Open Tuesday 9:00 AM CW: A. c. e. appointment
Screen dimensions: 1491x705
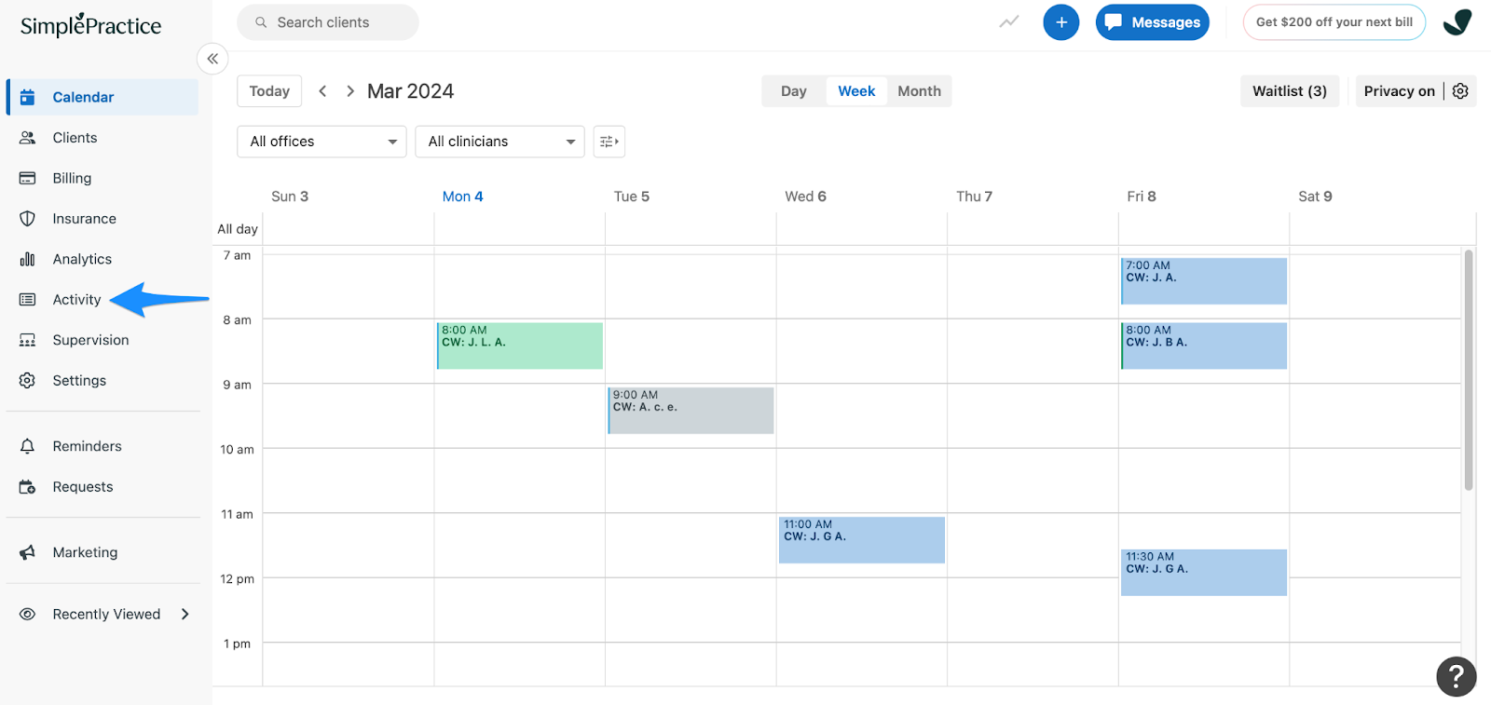click(x=691, y=411)
